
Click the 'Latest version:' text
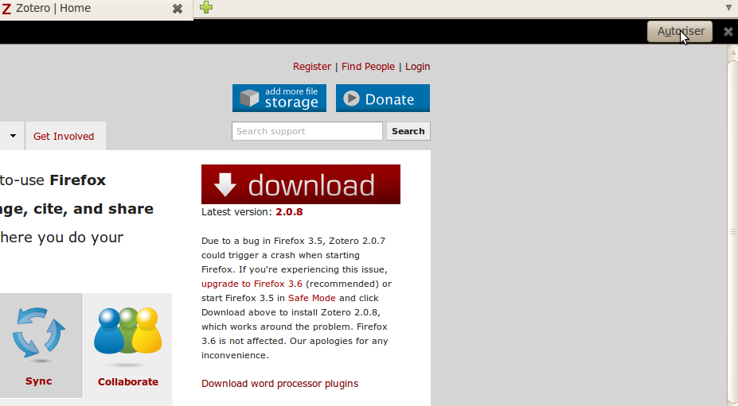click(236, 212)
